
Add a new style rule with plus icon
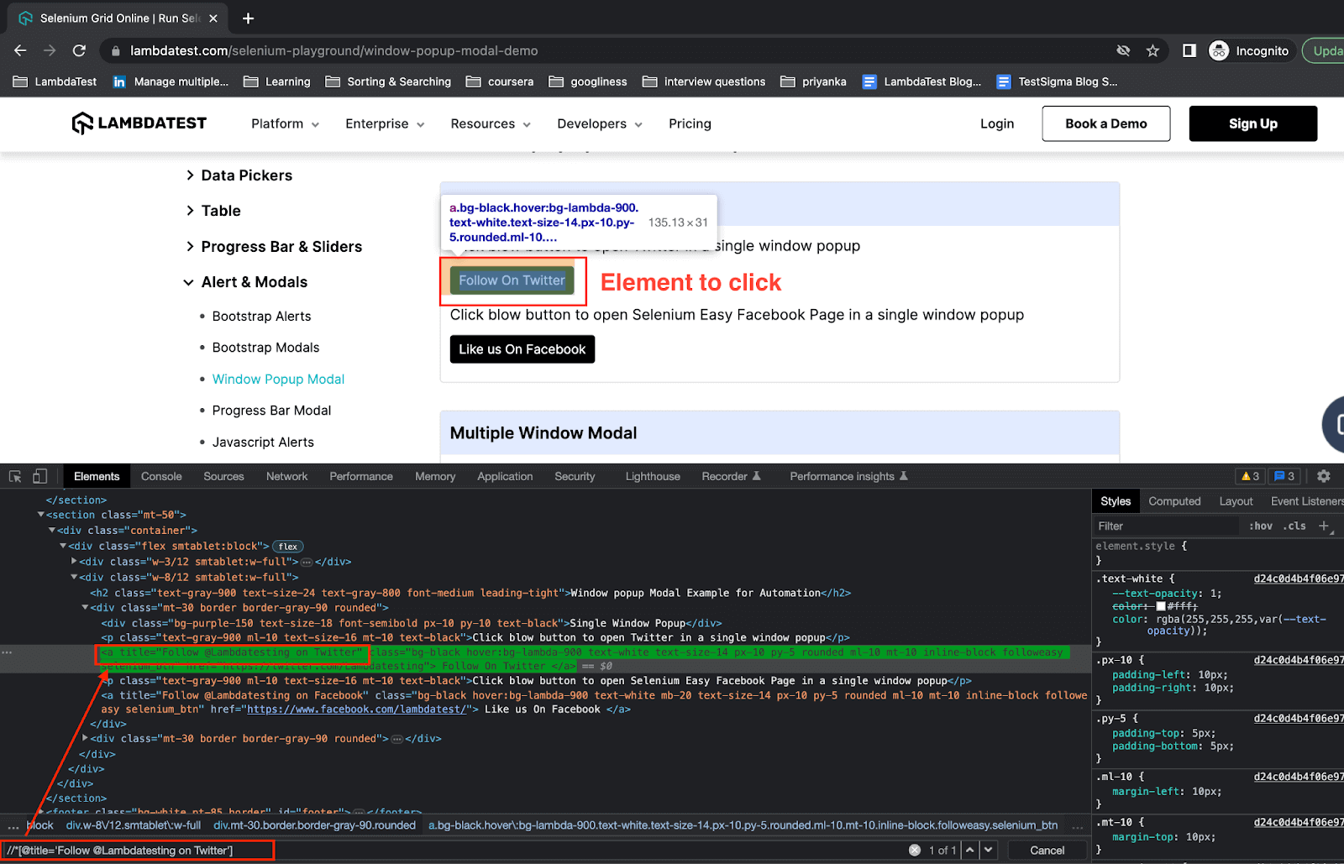1324,526
